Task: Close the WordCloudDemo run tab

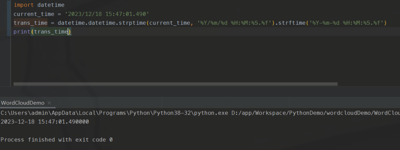Action: tap(49, 103)
